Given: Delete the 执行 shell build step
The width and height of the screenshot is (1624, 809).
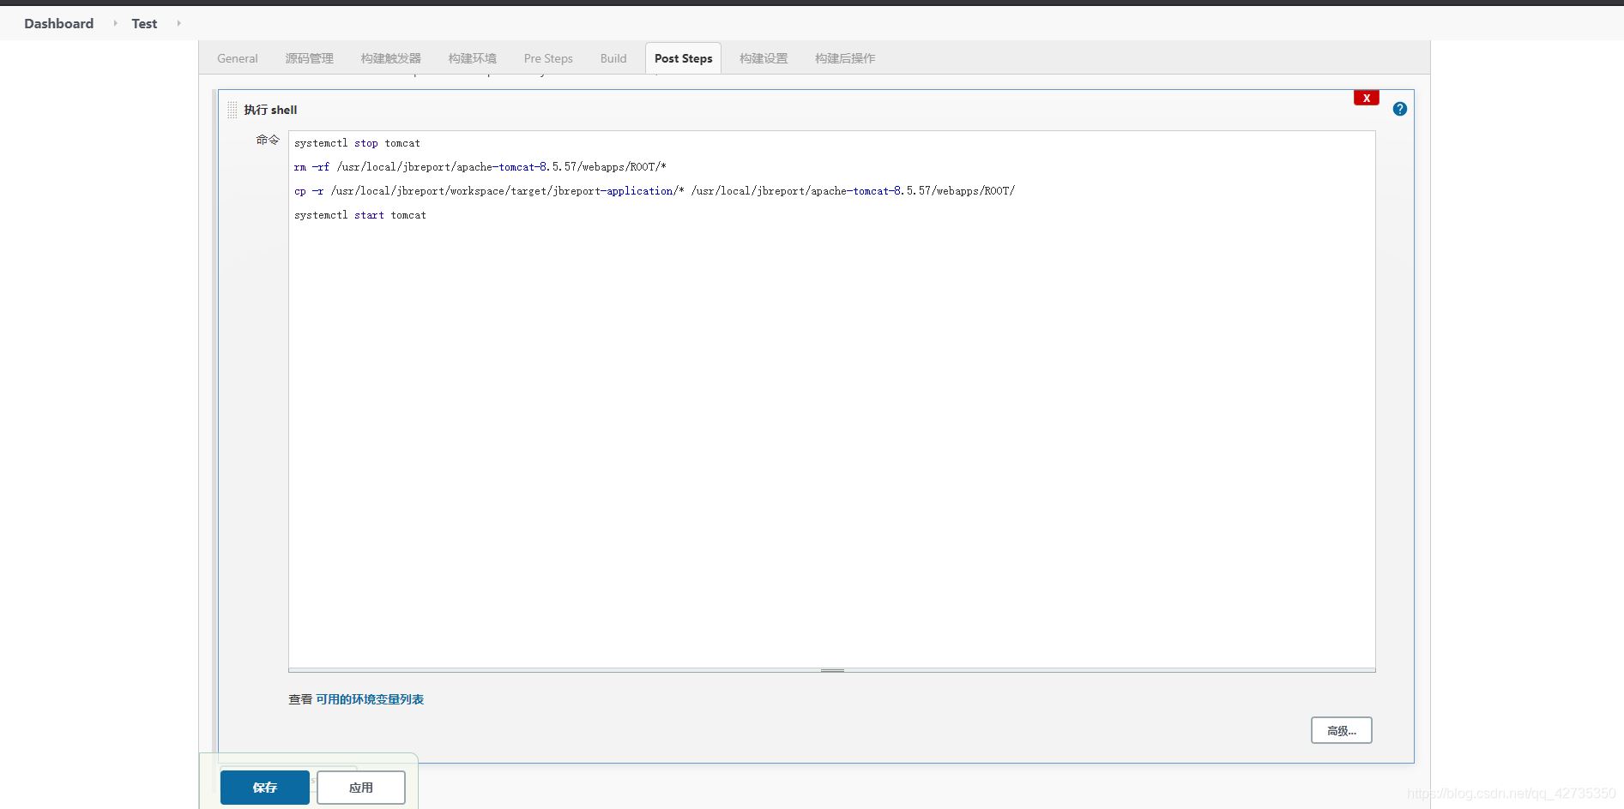Looking at the screenshot, I should pyautogui.click(x=1366, y=98).
